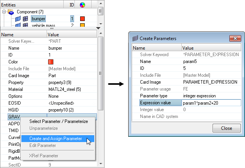This screenshot has height=168, width=245.
Task: Click the color wheel column header icon
Action: click(82, 5)
